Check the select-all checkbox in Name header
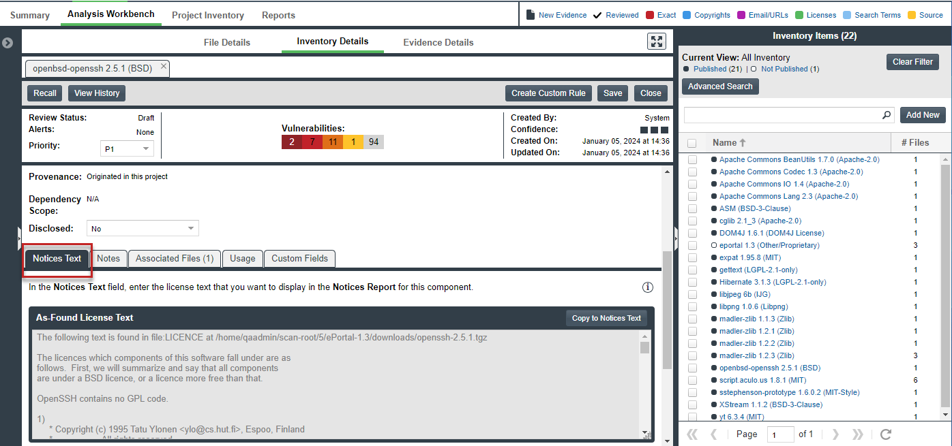Screen dimensions: 952x446 [692, 143]
